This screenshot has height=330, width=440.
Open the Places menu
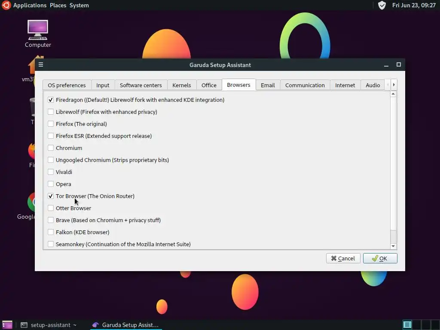click(58, 5)
